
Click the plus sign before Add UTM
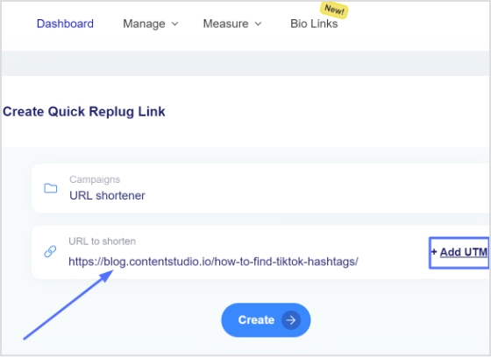(434, 252)
